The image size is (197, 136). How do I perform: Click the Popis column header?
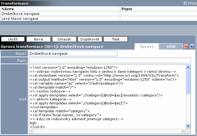(x=127, y=9)
